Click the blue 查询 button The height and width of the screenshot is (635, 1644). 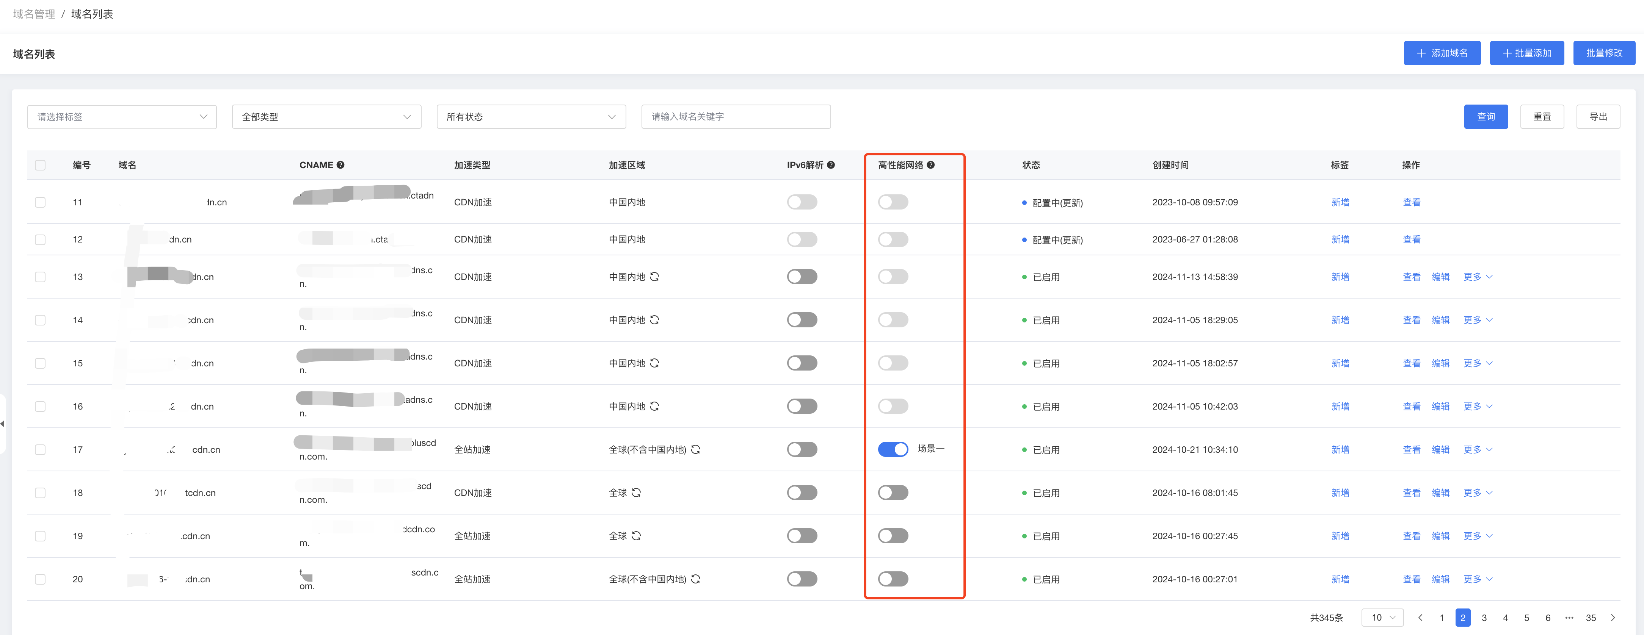[1486, 117]
